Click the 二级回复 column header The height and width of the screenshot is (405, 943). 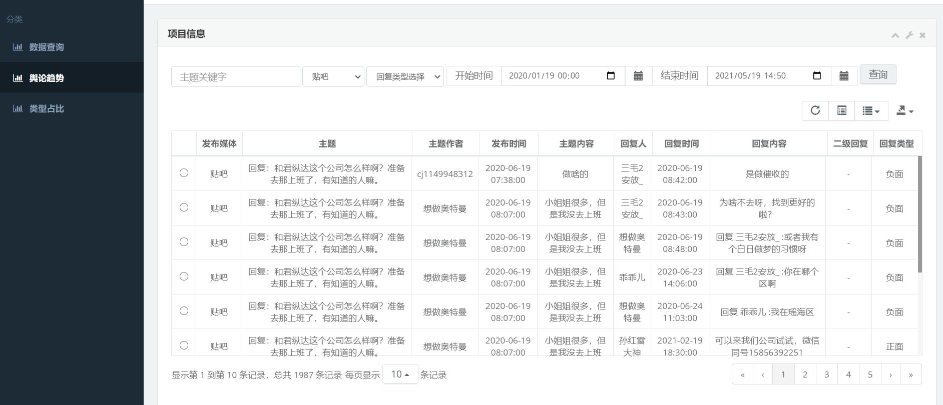click(x=850, y=143)
